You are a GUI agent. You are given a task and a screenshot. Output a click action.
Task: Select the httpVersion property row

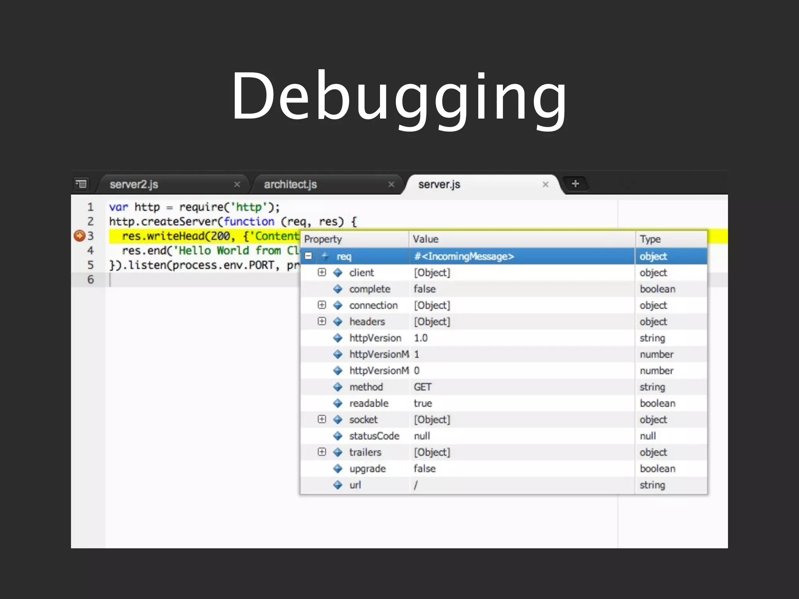pyautogui.click(x=504, y=338)
